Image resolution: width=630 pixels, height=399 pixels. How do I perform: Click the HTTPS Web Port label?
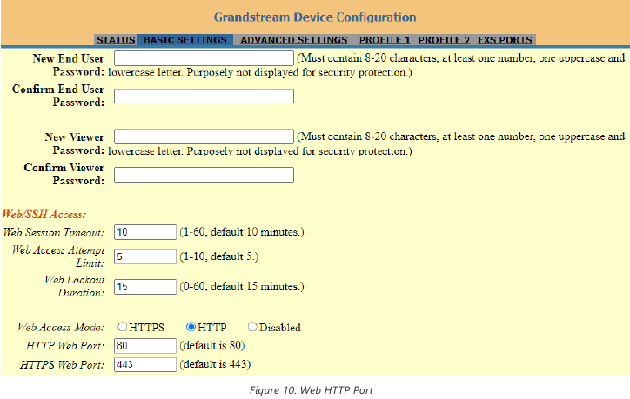pos(62,364)
